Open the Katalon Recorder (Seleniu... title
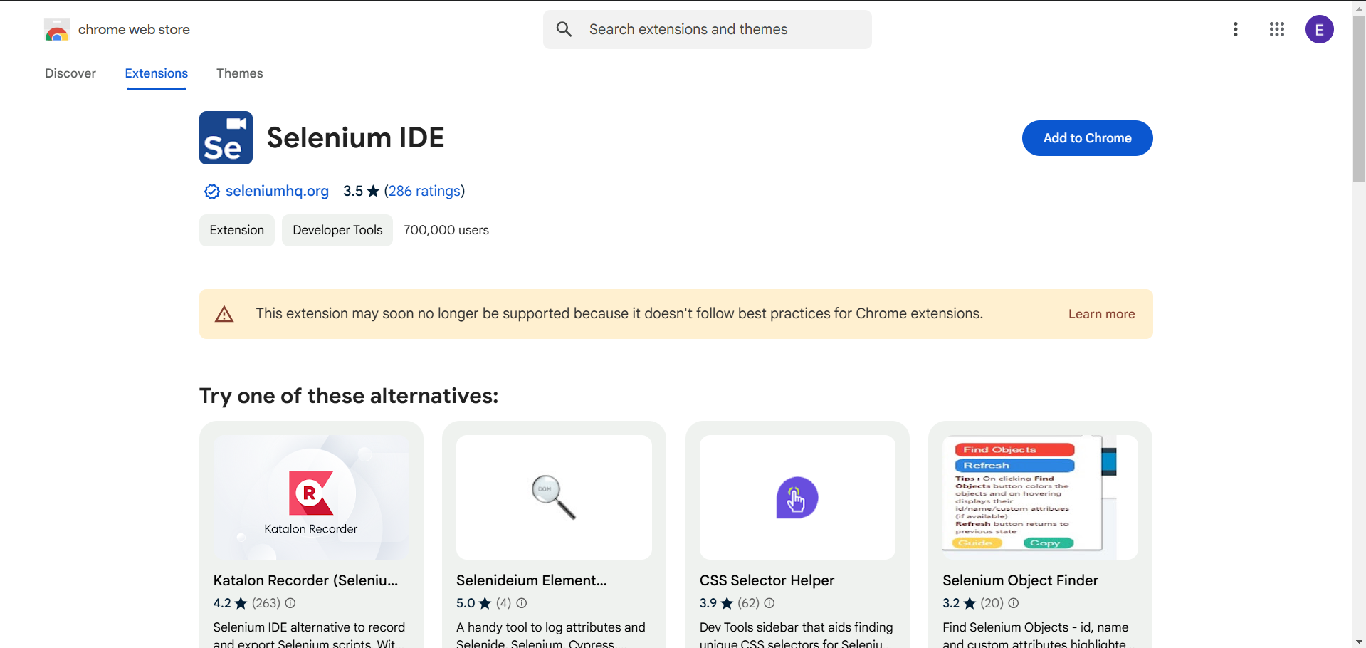The image size is (1366, 648). point(306,580)
